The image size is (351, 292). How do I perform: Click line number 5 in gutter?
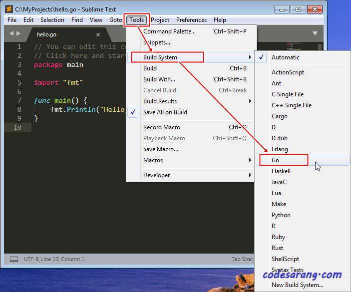coord(19,82)
